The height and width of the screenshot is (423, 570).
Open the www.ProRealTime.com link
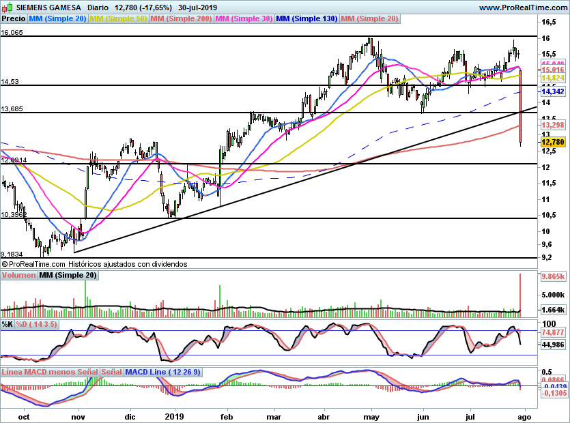tap(523, 8)
